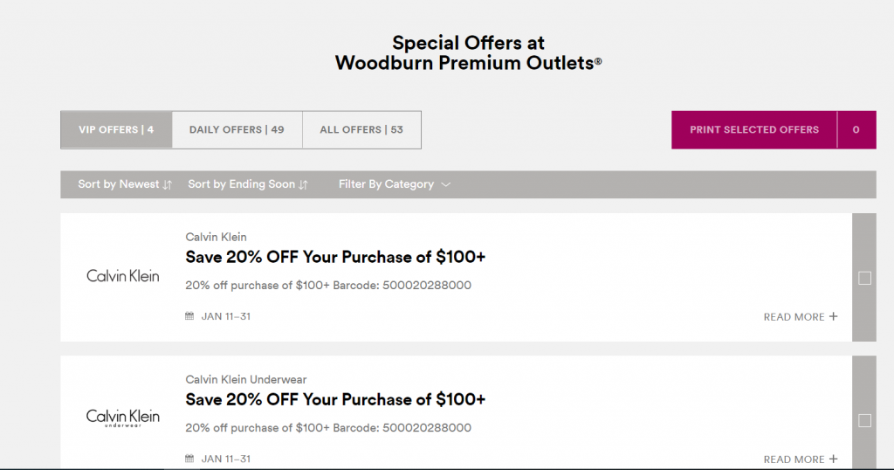894x470 pixels.
Task: Click sort arrows icon beside Ending Soon
Action: tap(304, 184)
